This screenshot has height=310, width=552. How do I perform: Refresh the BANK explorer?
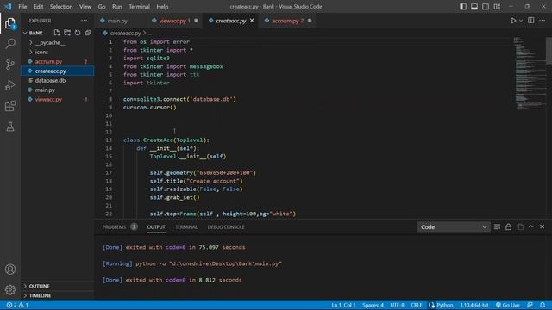pos(78,33)
